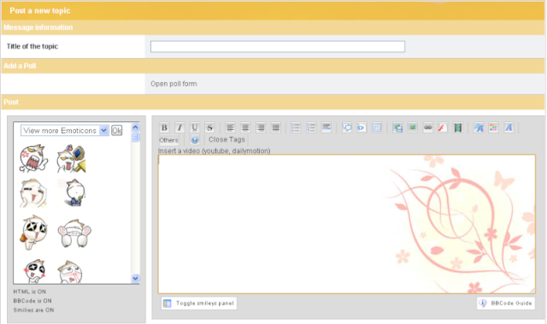547x324 pixels.
Task: Apply underline formatting
Action: 195,127
